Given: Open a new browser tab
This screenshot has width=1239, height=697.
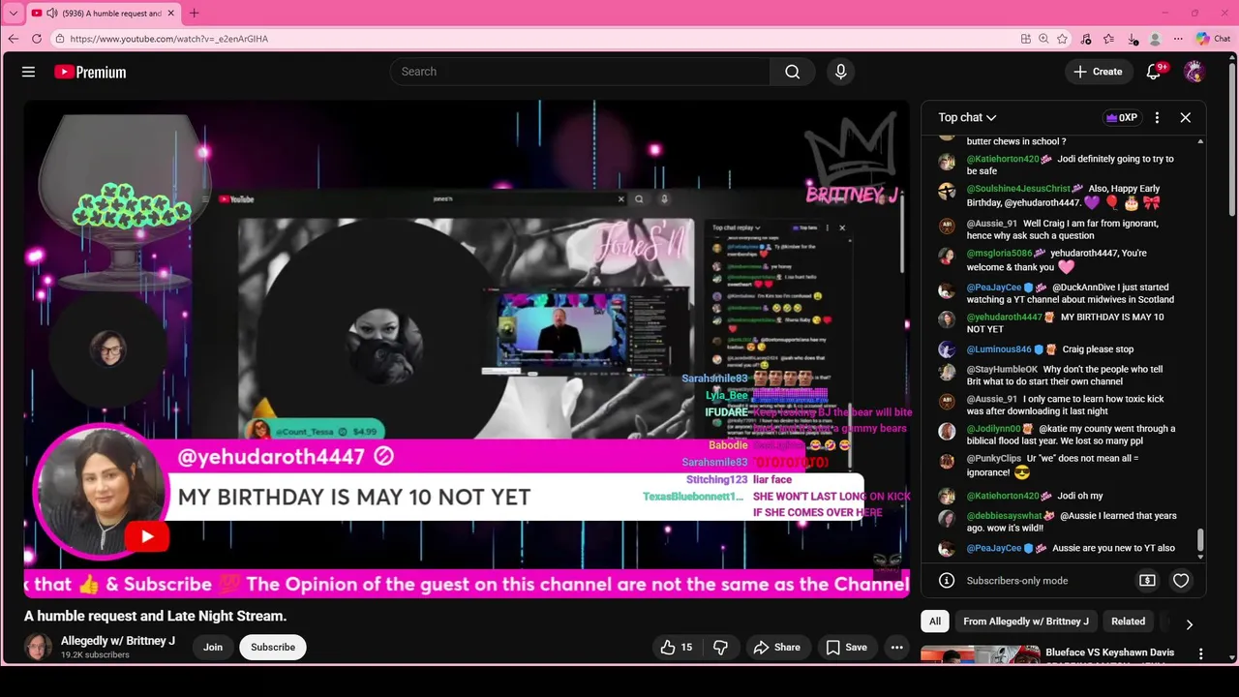Looking at the screenshot, I should coord(194,14).
